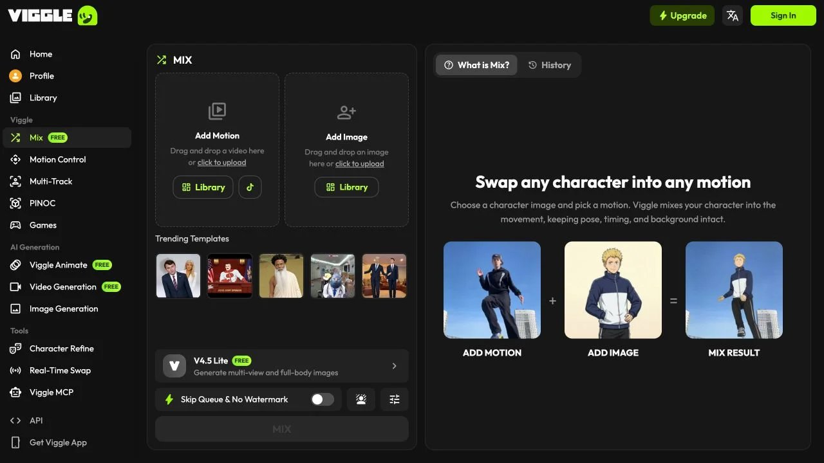Click the PINOC label in sidebar
824x463 pixels.
[x=42, y=203]
